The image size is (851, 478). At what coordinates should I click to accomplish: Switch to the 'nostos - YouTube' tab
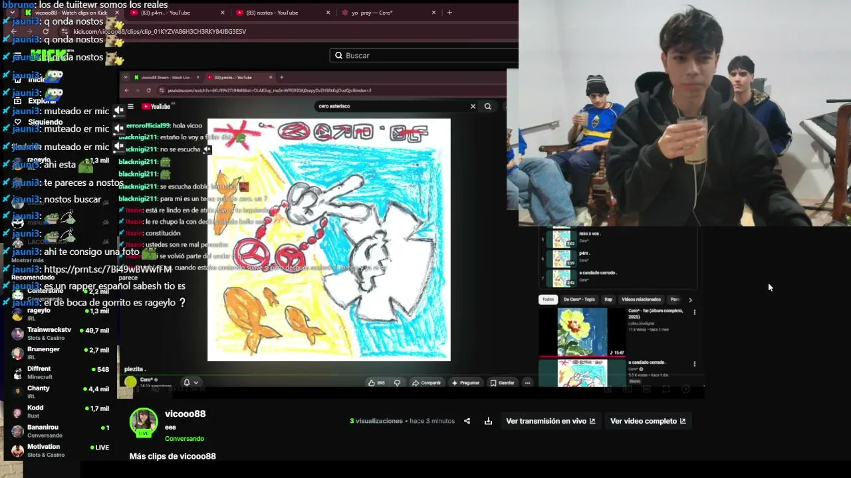pos(283,13)
